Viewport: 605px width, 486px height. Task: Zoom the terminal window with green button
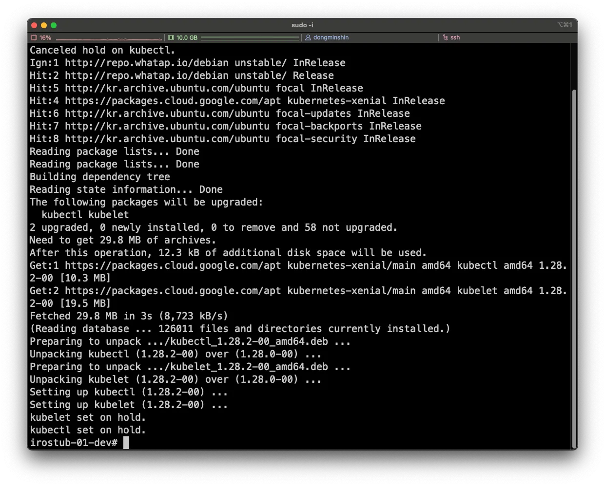click(x=54, y=25)
